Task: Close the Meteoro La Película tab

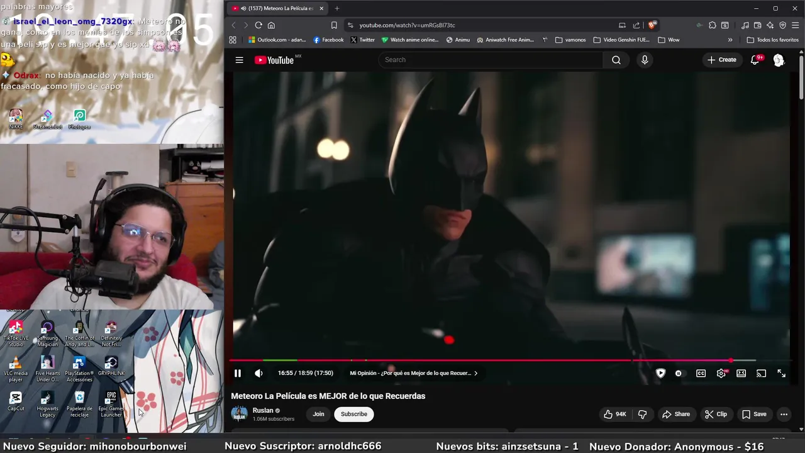Action: (321, 8)
